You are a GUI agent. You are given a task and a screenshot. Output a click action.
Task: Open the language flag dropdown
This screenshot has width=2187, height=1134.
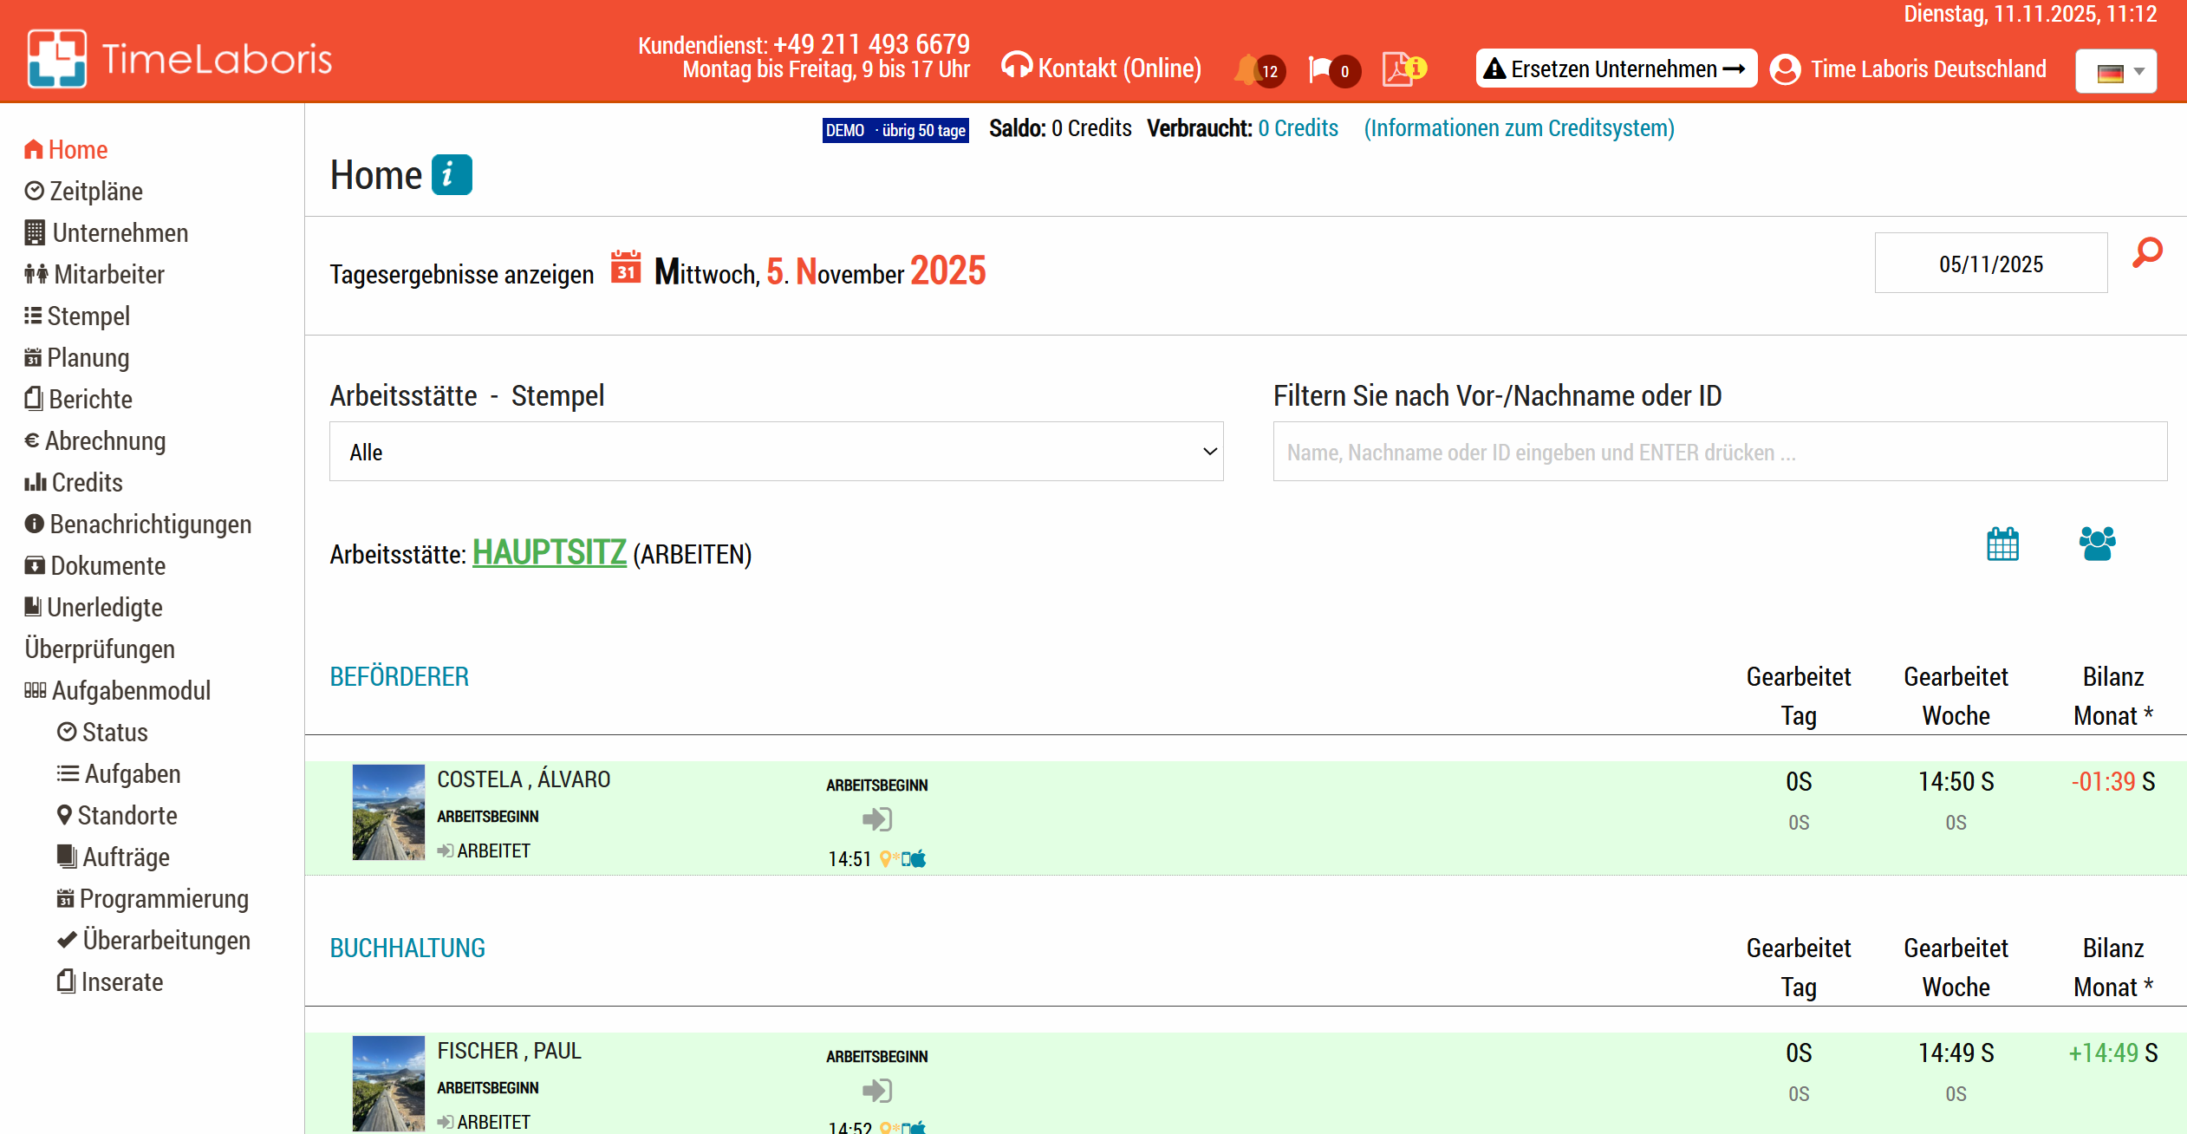point(2116,71)
